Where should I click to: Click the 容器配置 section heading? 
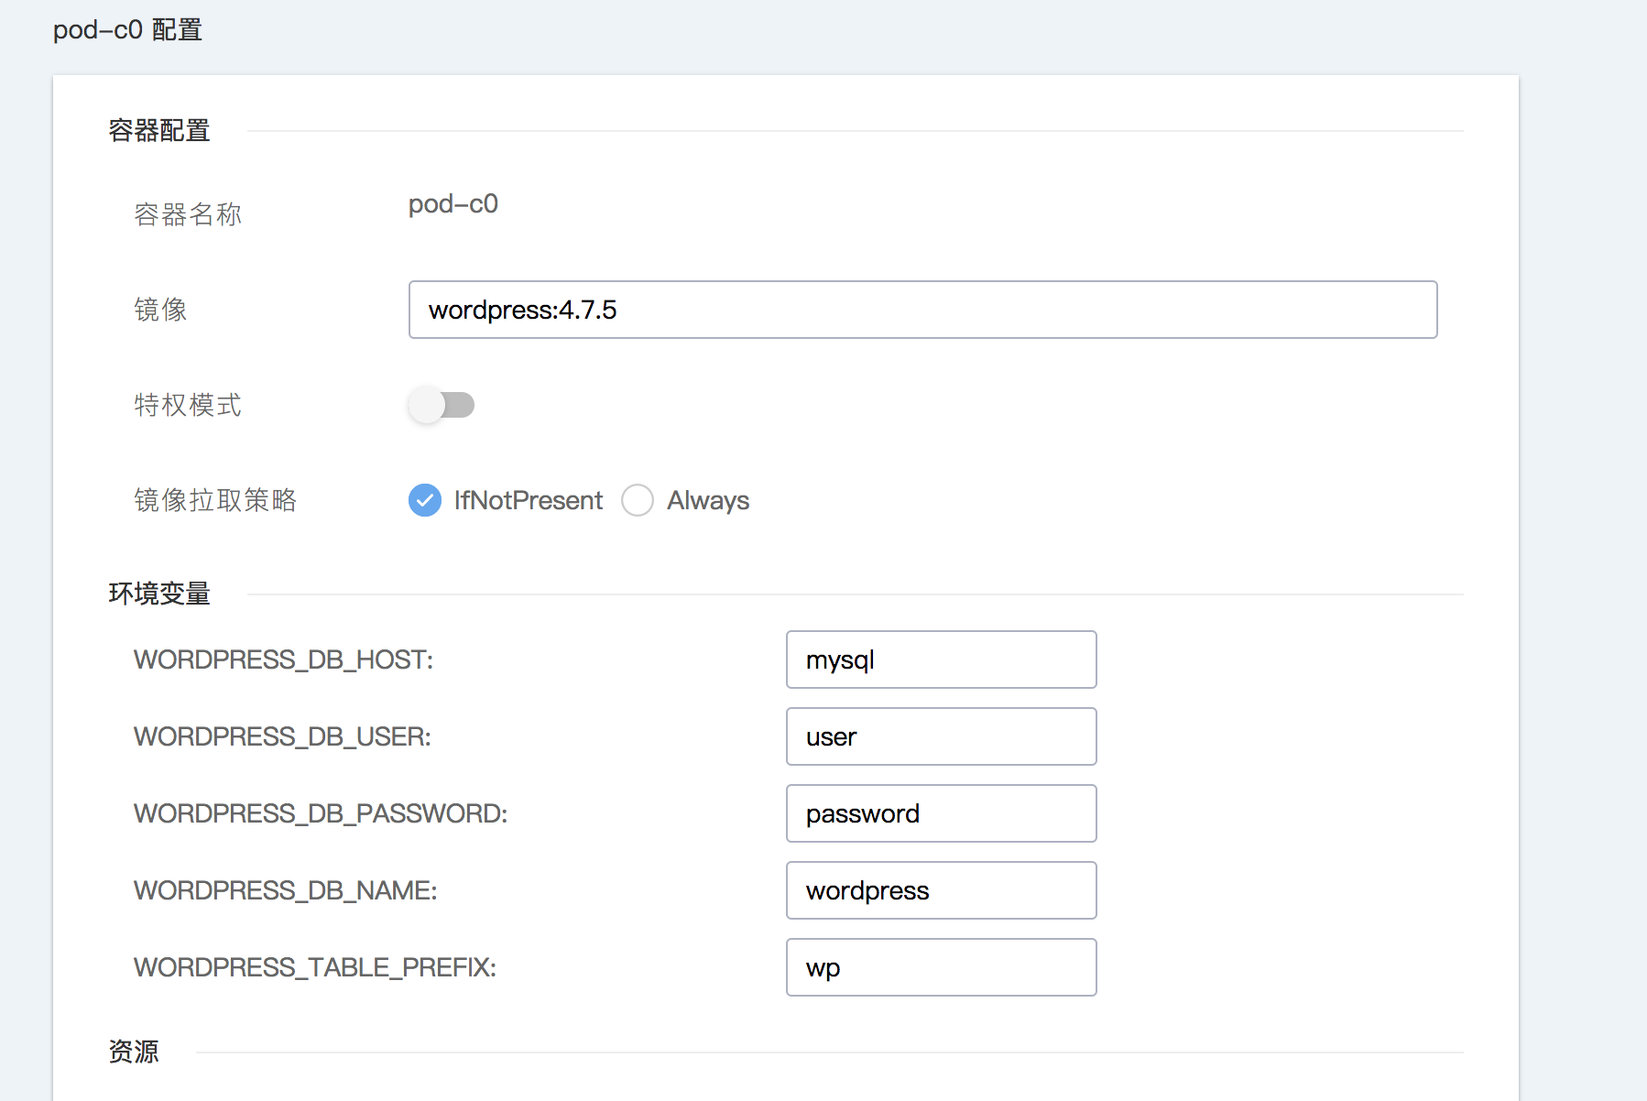click(x=159, y=131)
